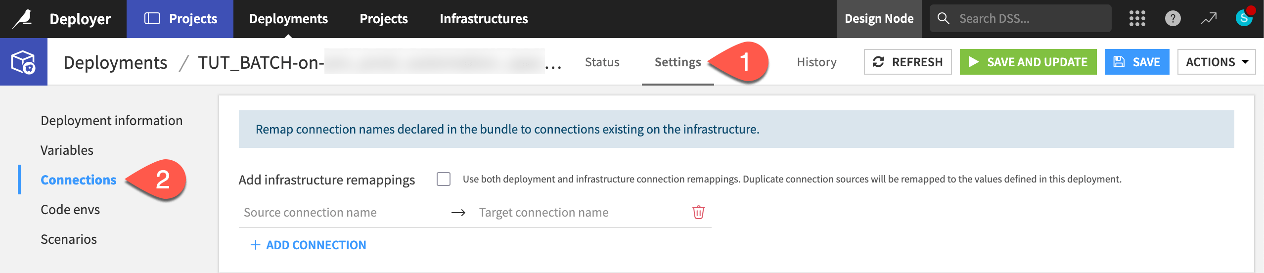Click the Dataiku bird logo
The image size is (1264, 273).
click(22, 19)
